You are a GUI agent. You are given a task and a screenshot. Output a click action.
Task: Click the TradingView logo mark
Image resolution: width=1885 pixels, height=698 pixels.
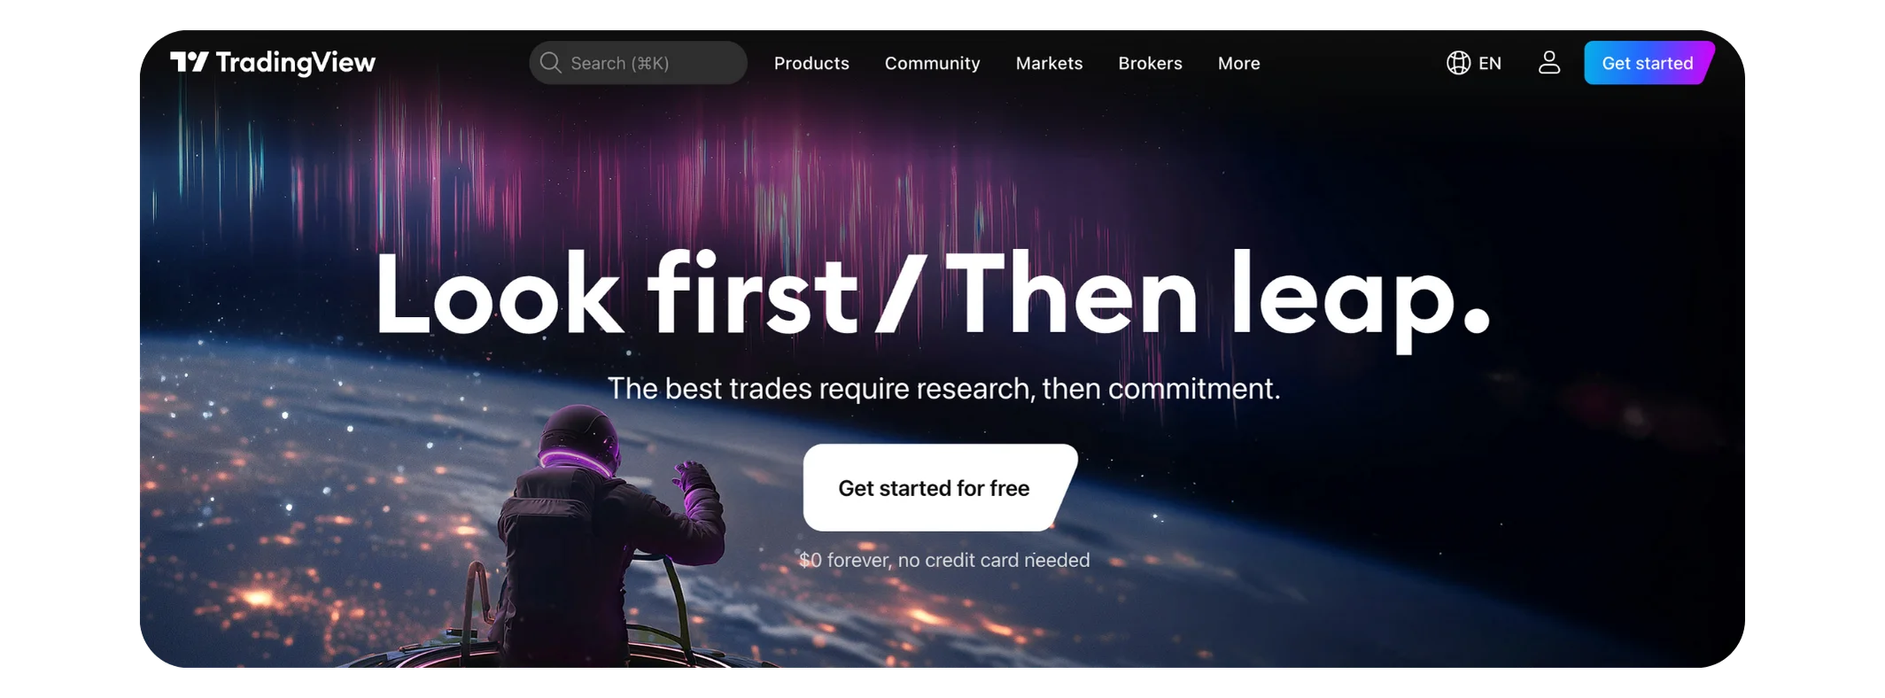pyautogui.click(x=189, y=62)
